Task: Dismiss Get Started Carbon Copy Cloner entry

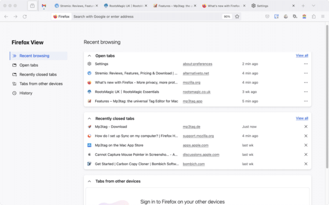Action: tap(306, 164)
